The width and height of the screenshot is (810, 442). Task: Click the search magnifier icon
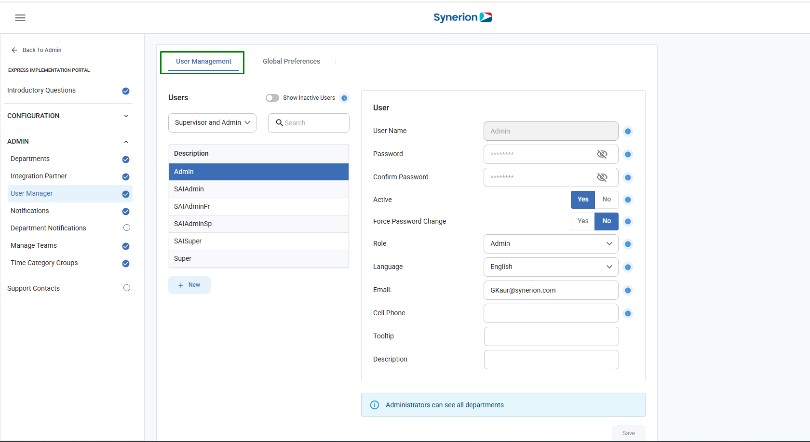(x=279, y=123)
